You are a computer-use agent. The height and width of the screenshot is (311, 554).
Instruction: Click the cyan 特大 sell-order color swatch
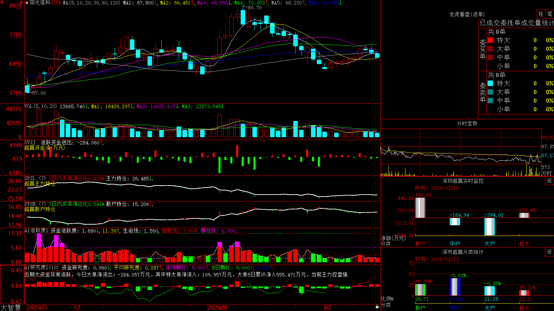click(x=490, y=83)
